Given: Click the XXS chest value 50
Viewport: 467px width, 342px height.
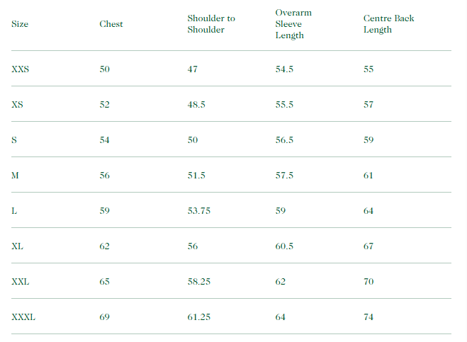Looking at the screenshot, I should coord(105,69).
